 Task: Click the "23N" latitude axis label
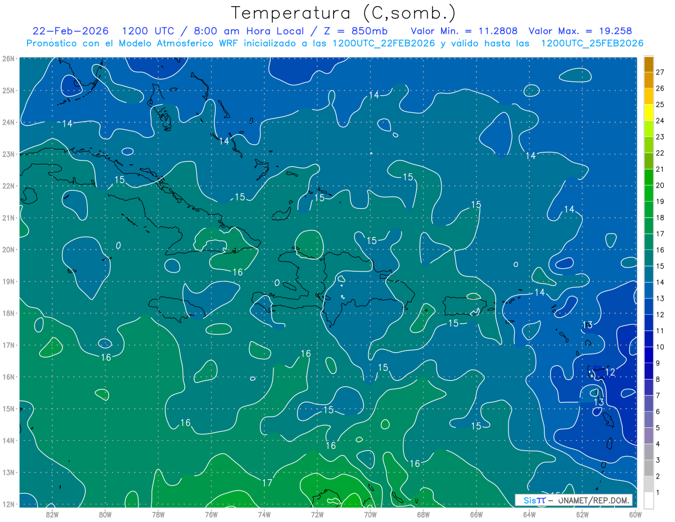(8, 154)
